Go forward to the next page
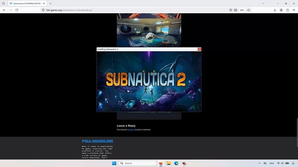Screen dimensions: 298x167 click(10, 10)
